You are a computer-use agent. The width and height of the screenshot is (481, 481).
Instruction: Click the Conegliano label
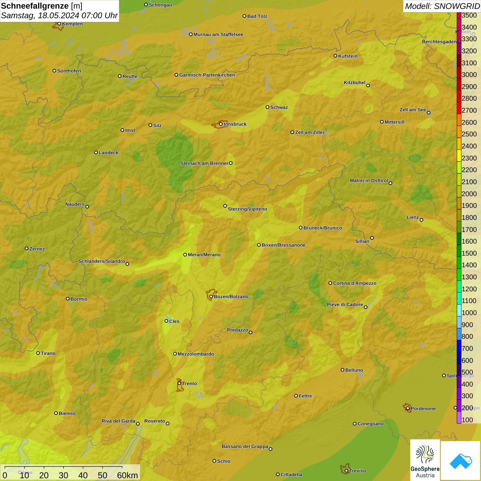(x=370, y=424)
